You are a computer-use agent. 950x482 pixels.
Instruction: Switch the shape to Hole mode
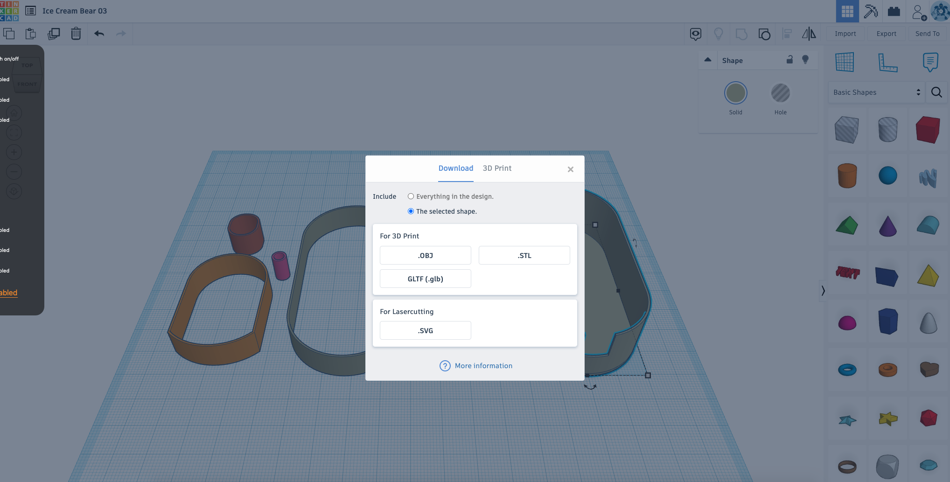pyautogui.click(x=780, y=93)
